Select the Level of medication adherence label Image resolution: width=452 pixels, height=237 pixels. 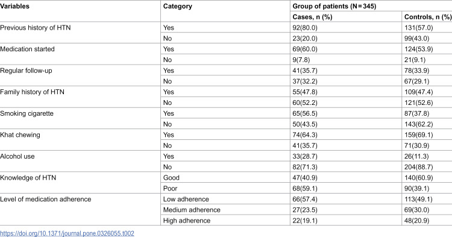point(46,199)
